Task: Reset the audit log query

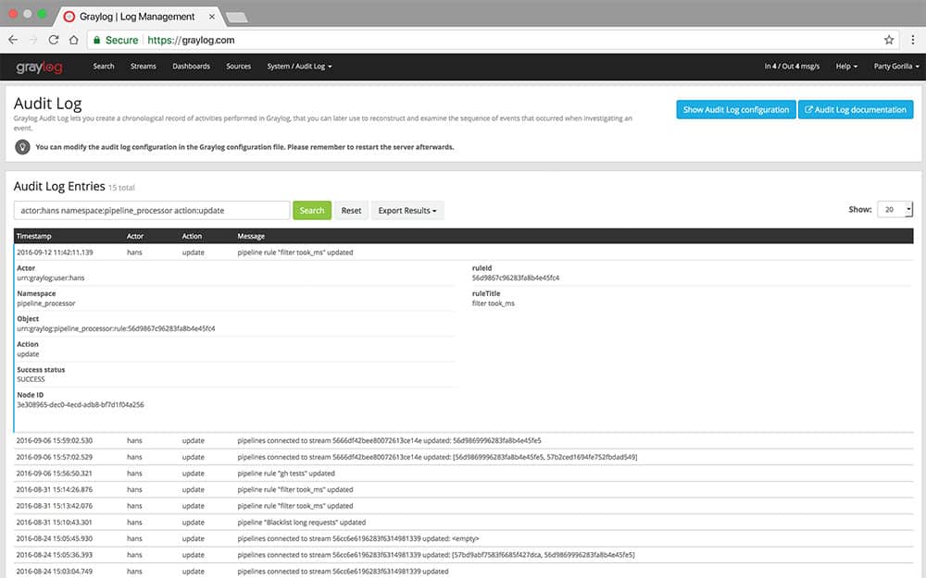Action: click(x=351, y=210)
